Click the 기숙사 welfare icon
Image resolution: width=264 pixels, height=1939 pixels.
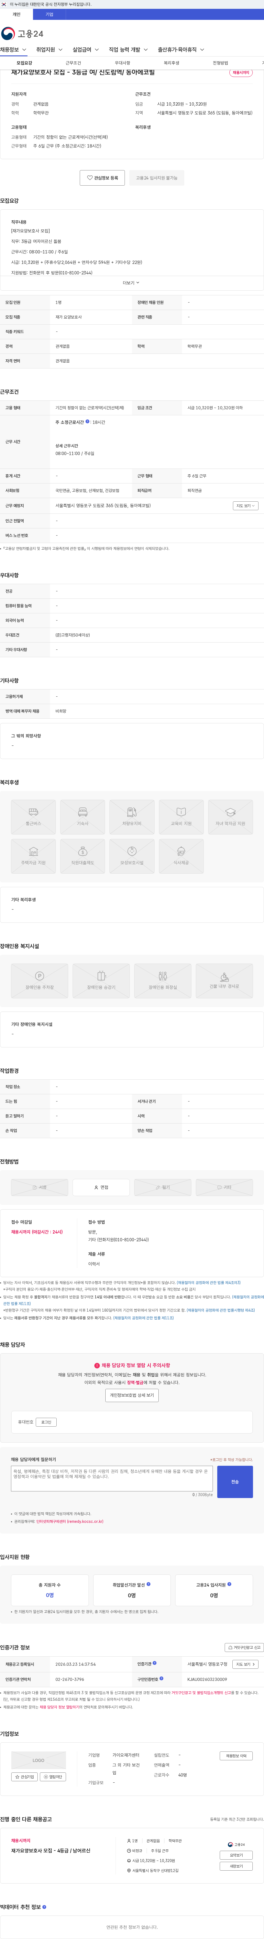[82, 816]
